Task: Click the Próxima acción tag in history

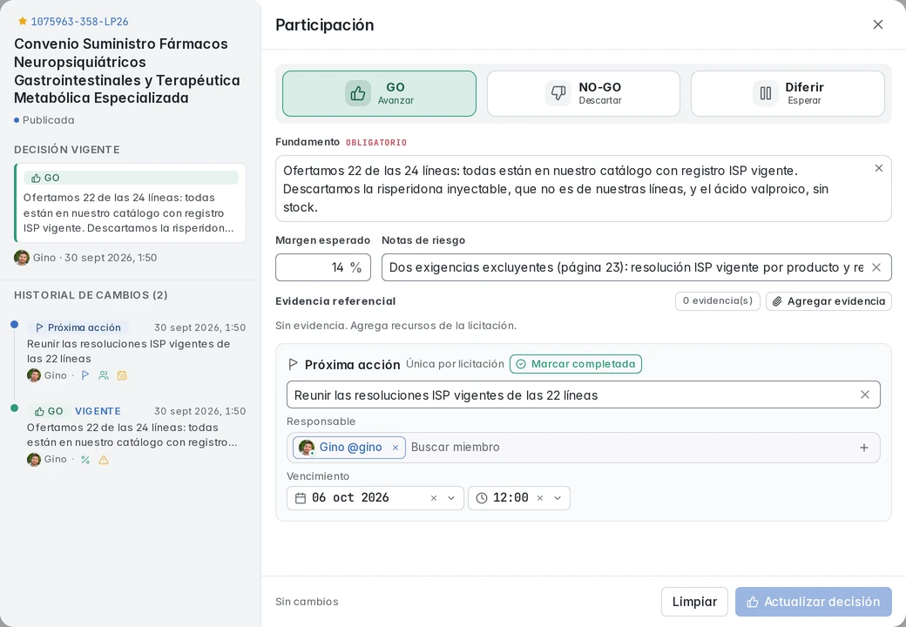Action: coord(78,327)
